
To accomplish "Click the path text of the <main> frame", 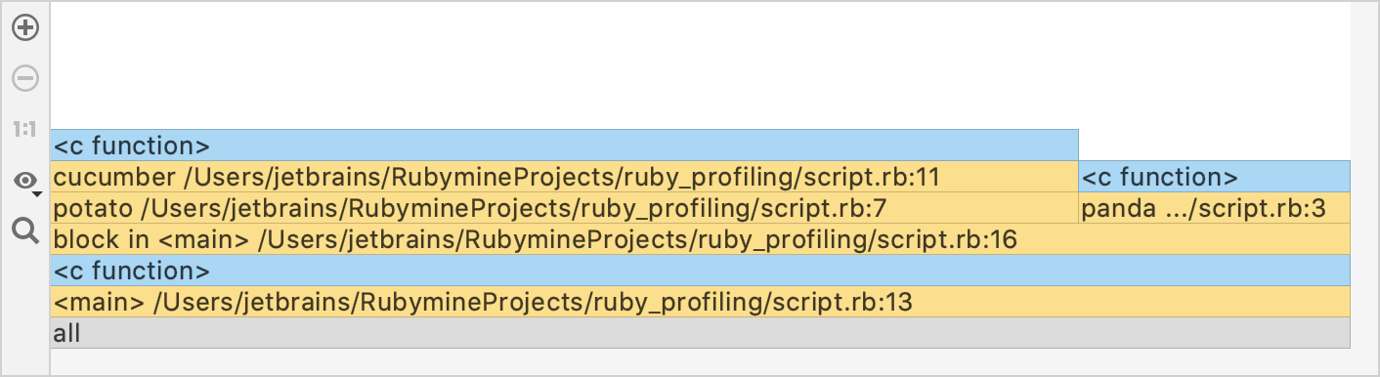I will (x=533, y=303).
